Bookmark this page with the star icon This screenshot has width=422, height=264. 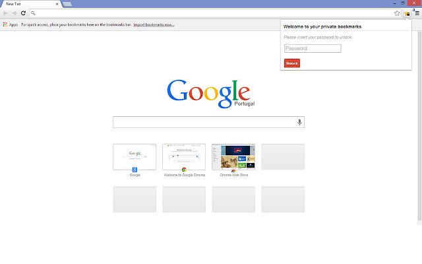pyautogui.click(x=397, y=13)
